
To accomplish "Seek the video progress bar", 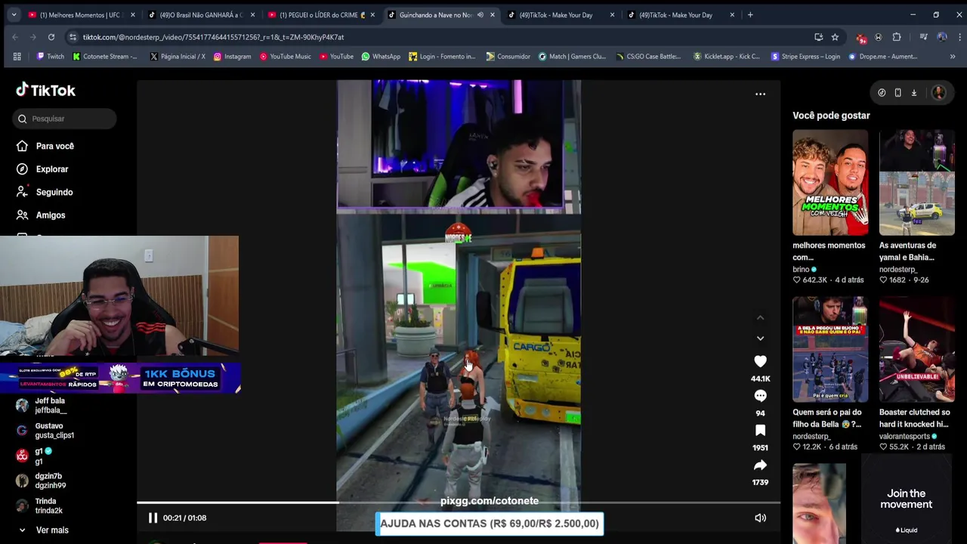I will pyautogui.click(x=459, y=502).
